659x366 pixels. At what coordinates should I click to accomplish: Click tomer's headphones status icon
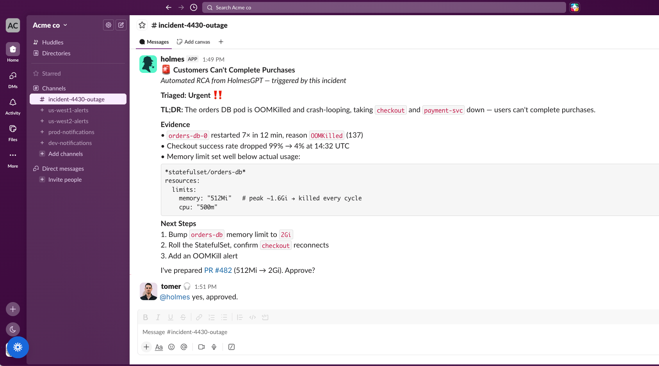[187, 286]
